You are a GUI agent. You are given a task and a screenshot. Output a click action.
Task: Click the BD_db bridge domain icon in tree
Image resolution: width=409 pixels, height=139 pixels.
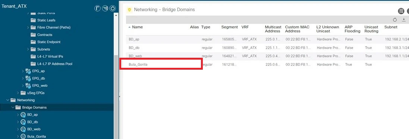pos(23,122)
